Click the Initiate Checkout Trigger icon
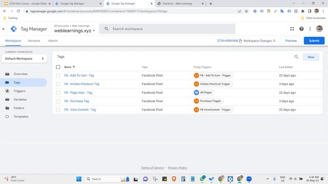Viewport: 328px width, 184px height. point(196,84)
